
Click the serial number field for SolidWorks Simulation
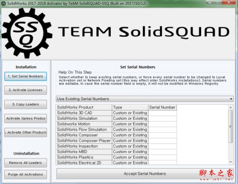click(x=162, y=119)
